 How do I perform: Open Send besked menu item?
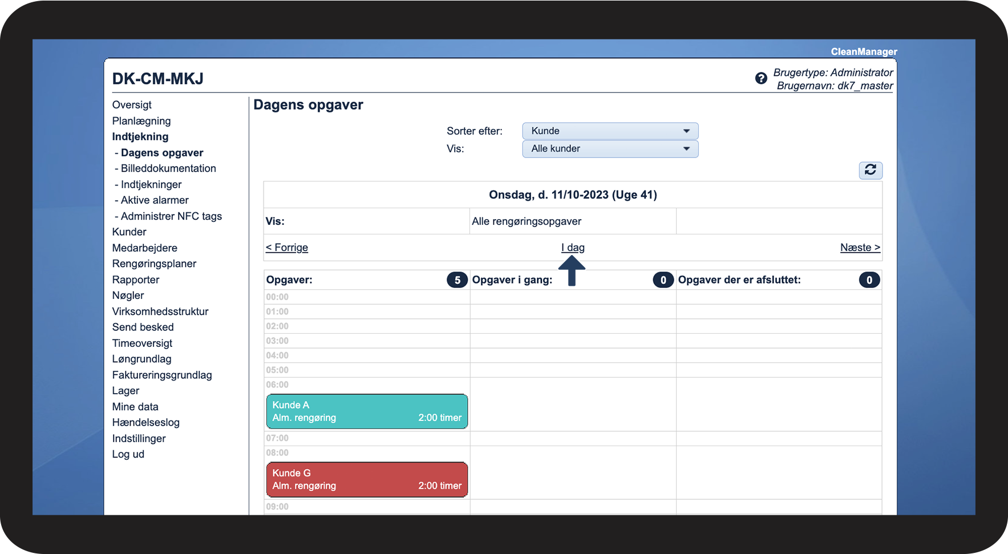click(x=143, y=327)
